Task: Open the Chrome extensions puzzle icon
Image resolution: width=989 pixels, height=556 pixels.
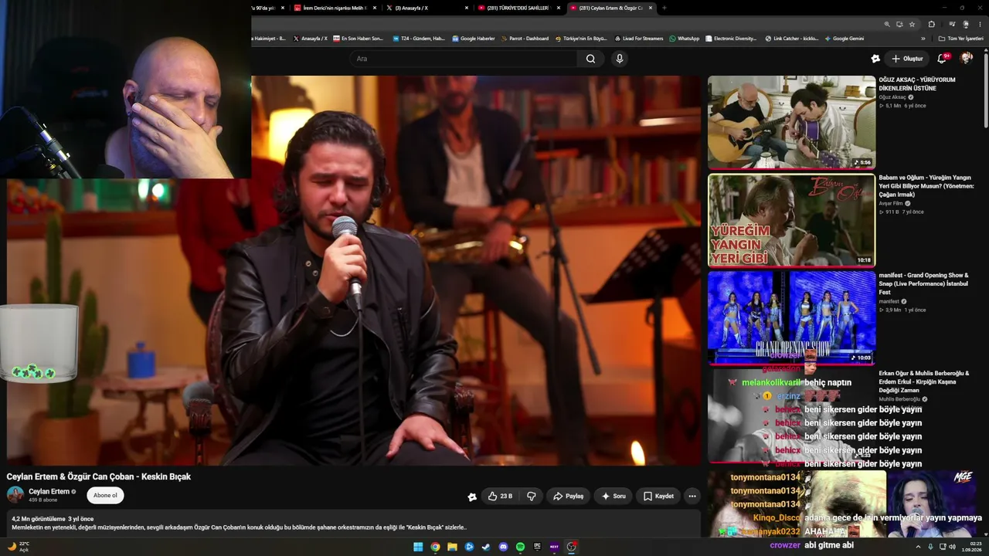Action: pos(931,24)
